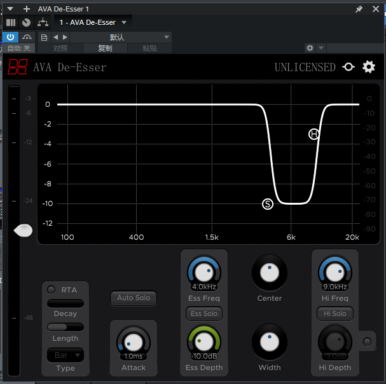This screenshot has height=384, width=386.
Task: Click the threshold fader handle
Action: (x=23, y=231)
